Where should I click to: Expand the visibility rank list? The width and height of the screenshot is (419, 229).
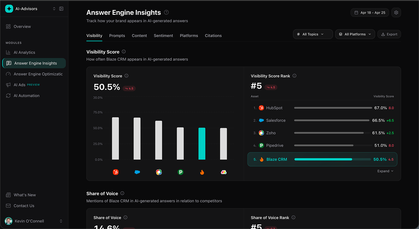pyautogui.click(x=385, y=171)
